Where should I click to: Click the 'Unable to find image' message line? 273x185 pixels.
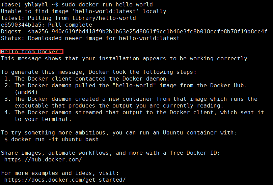83,11
